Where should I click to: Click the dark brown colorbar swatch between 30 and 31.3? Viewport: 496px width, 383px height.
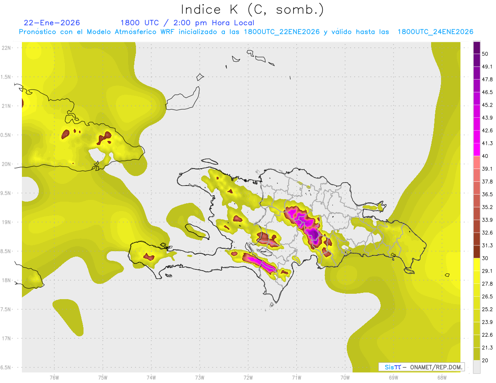click(x=477, y=252)
